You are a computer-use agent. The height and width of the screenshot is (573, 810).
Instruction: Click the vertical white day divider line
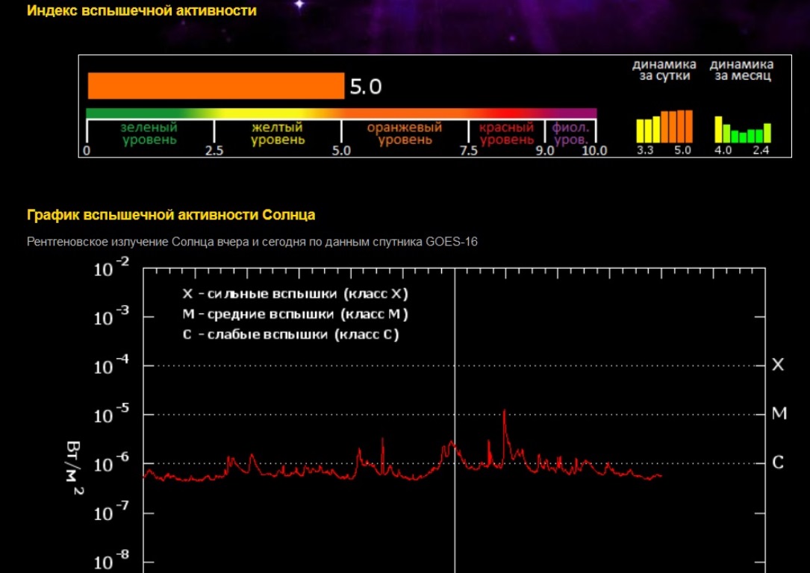[x=455, y=358]
